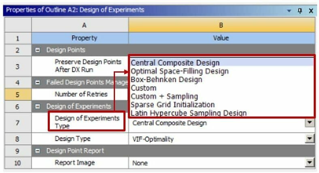Collapse the Design Points section
This screenshot has width=319, height=173.
click(37, 50)
